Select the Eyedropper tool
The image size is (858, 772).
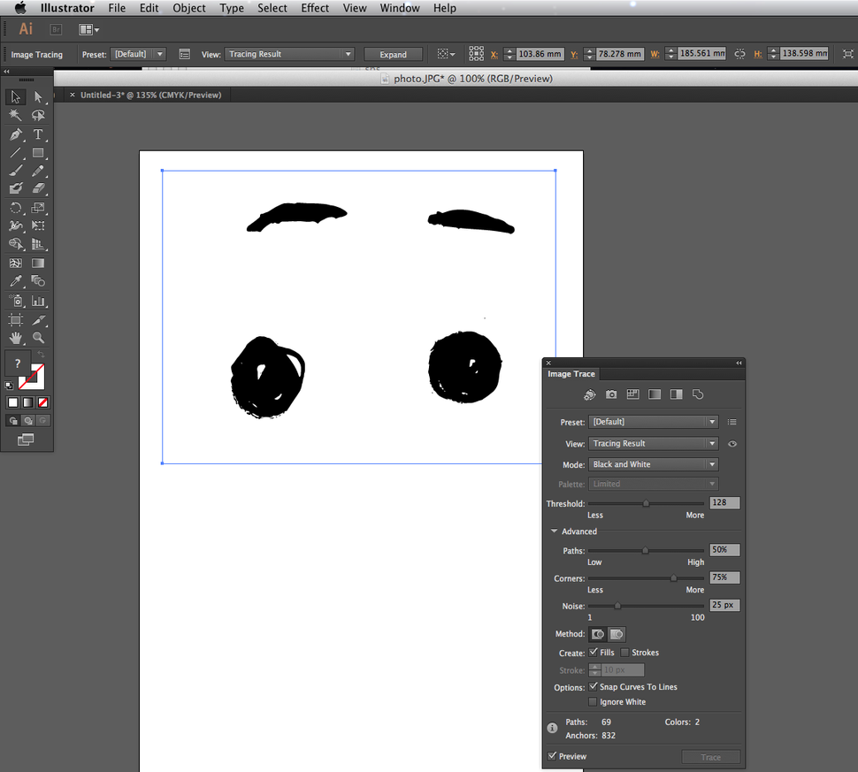(14, 281)
